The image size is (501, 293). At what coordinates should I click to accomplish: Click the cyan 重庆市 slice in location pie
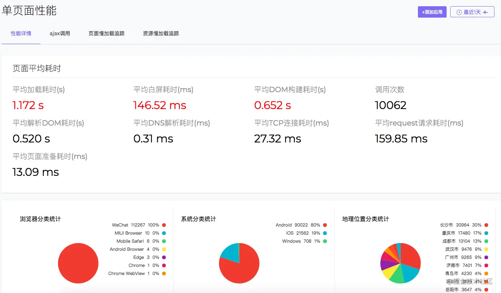click(x=409, y=272)
